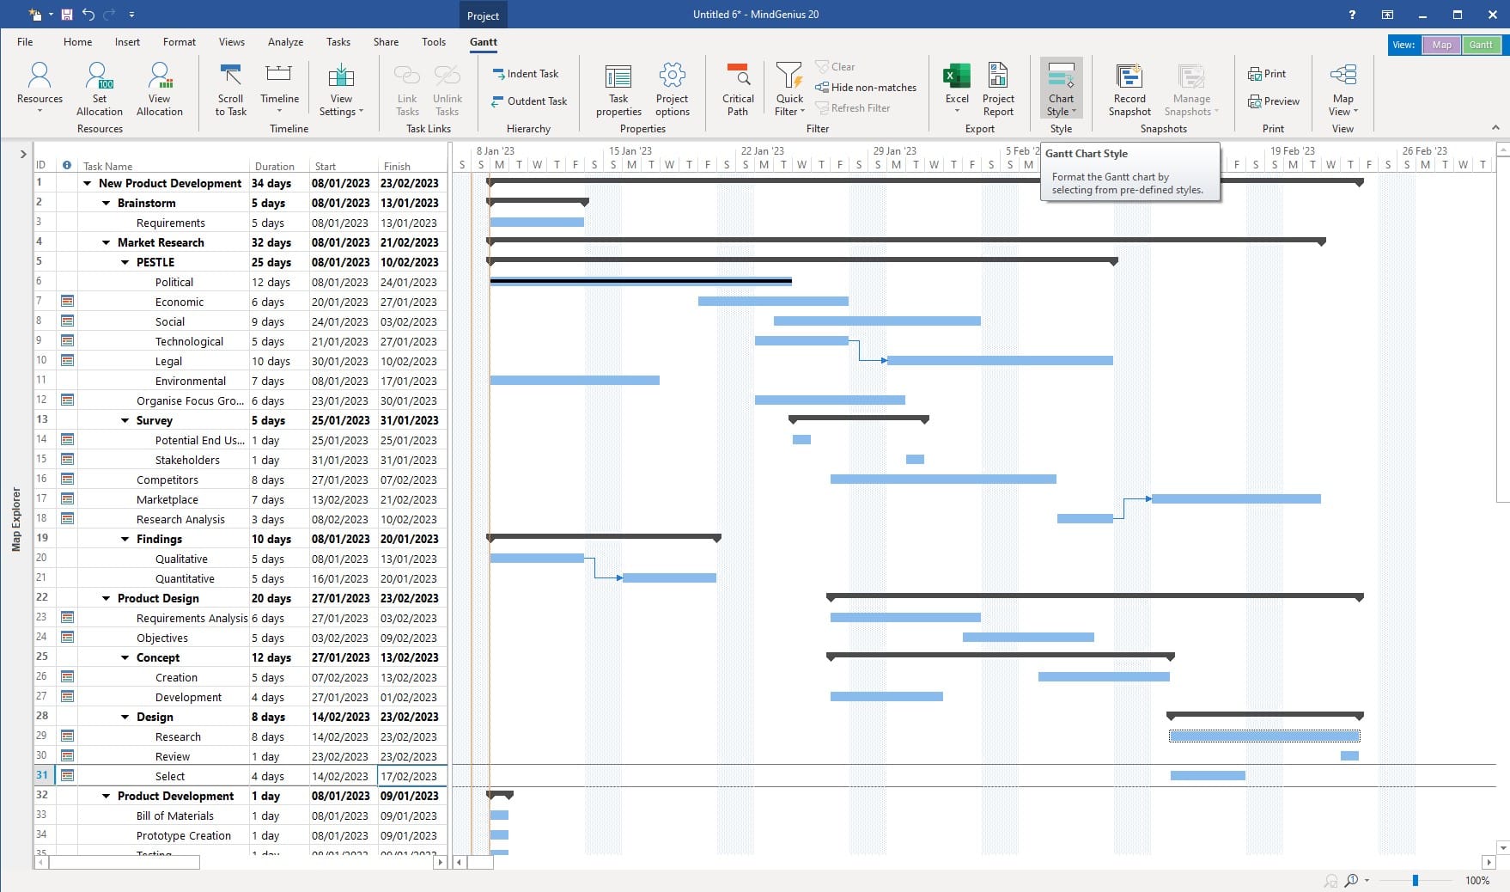Click the Record Snapshot icon
The image size is (1510, 892).
point(1129,76)
